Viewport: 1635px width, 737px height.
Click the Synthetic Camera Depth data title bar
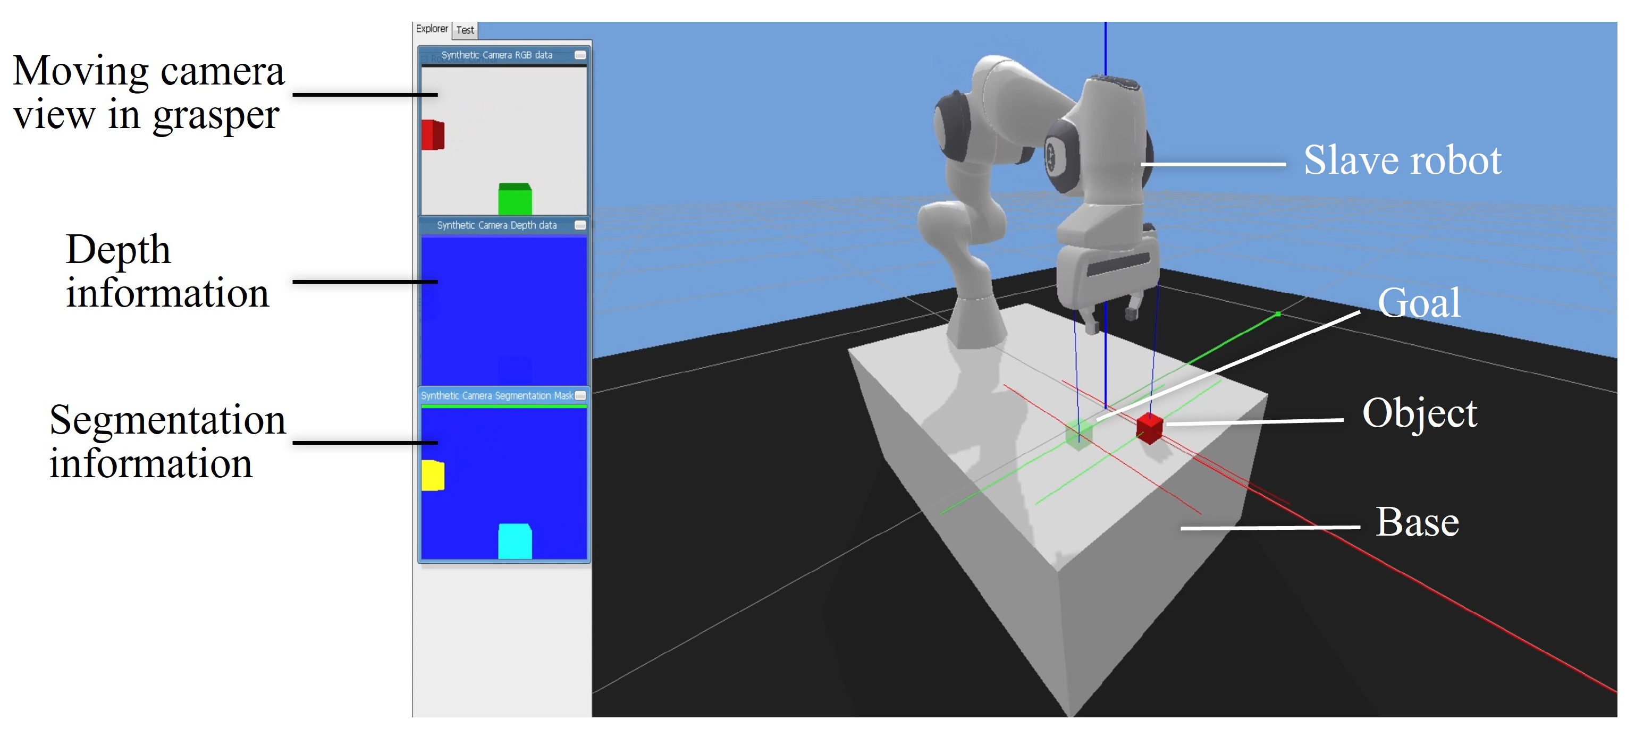[x=496, y=225]
